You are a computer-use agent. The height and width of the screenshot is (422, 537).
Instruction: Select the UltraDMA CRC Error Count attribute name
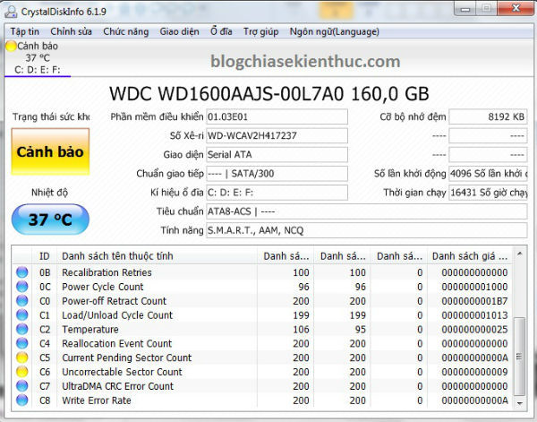click(118, 386)
